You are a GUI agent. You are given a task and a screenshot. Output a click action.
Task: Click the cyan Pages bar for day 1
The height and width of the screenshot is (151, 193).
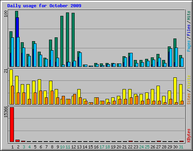point(12,52)
